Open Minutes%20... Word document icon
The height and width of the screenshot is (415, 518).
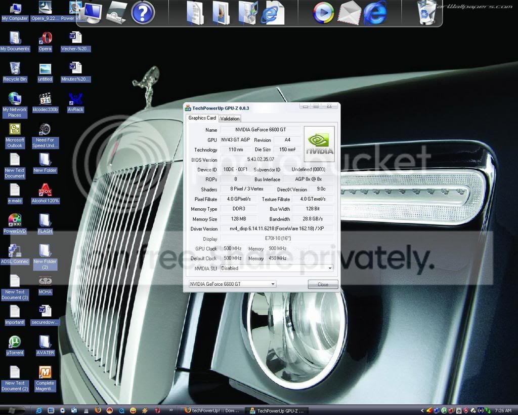(75, 72)
